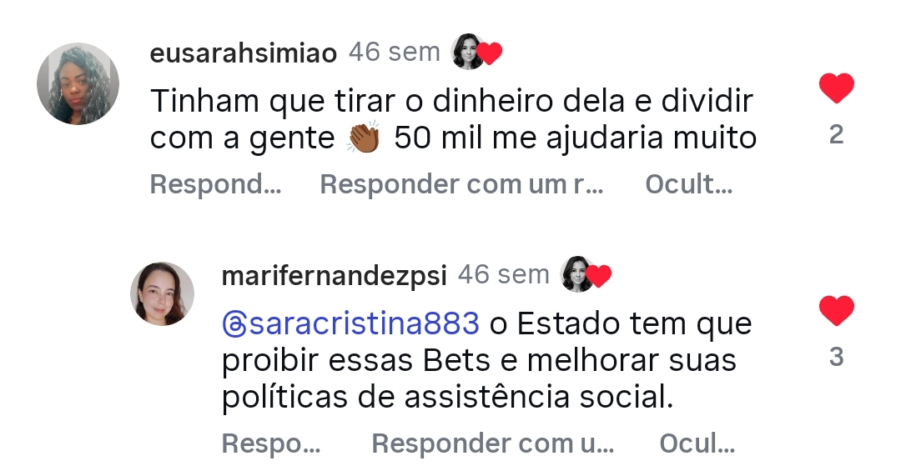Reply to eusarahsimiao's comment
The image size is (901, 476).
coord(215,184)
